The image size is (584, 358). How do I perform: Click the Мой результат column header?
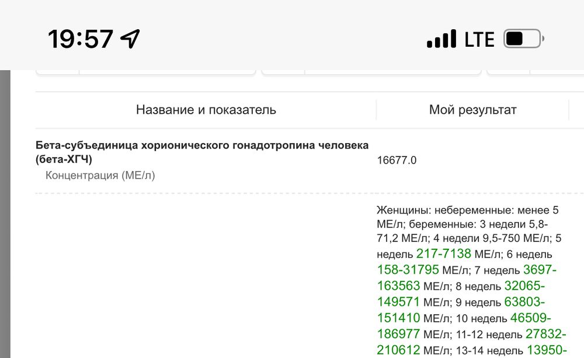(x=473, y=109)
